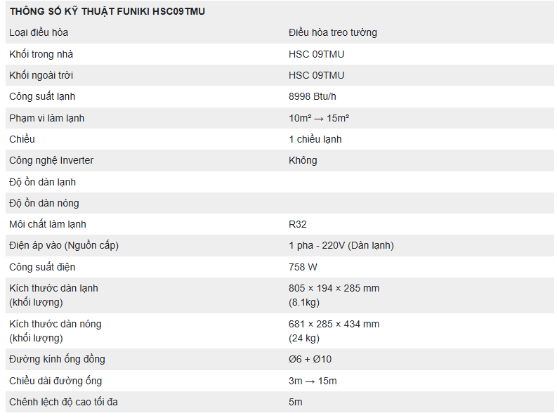Click the '805 × 194 × 285 mm' dimensions
Image resolution: width=557 pixels, height=418 pixels.
(334, 288)
